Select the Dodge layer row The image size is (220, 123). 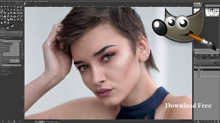206,69
